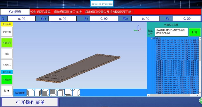202x107 pixels.
Task: Select view cube with top face shaded
Action: [x=61, y=93]
